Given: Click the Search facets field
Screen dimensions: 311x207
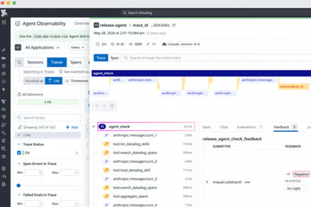Looking at the screenshot, I should click(x=48, y=118).
